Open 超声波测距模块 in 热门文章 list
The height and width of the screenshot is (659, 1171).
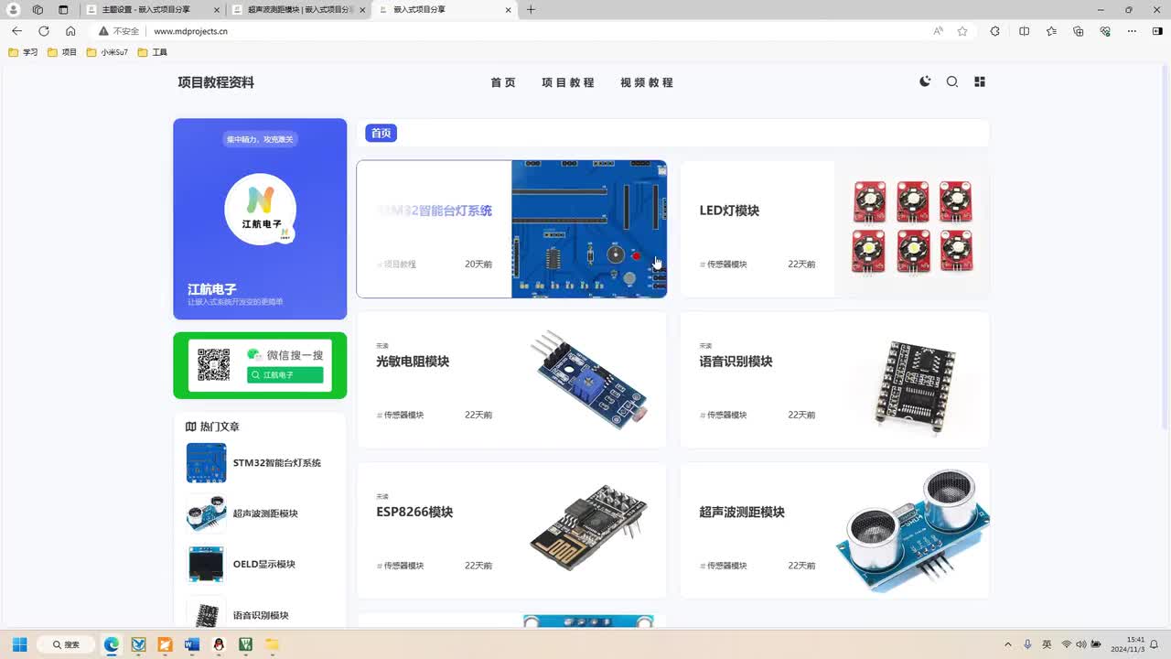(265, 513)
